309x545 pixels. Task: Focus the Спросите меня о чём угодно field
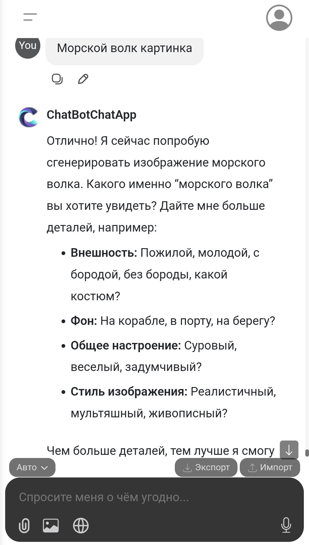(x=154, y=497)
